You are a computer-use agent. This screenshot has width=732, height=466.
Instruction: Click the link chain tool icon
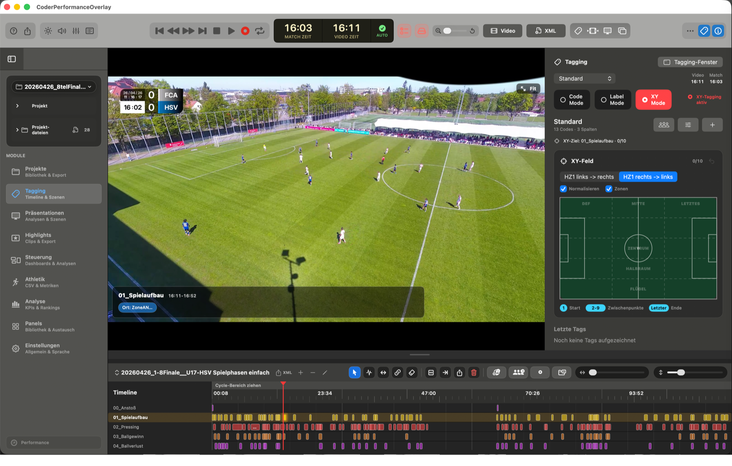click(x=398, y=372)
